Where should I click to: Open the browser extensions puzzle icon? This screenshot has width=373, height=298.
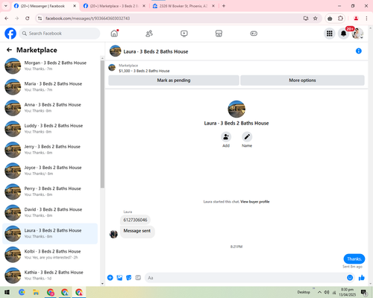pyautogui.click(x=340, y=19)
